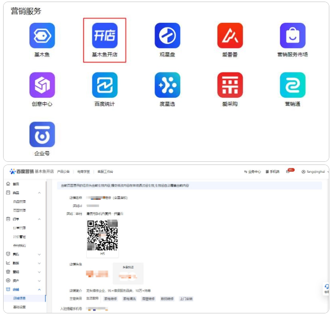The height and width of the screenshot is (316, 334).
Task: Click the text link above the QR code
Action: (x=104, y=214)
